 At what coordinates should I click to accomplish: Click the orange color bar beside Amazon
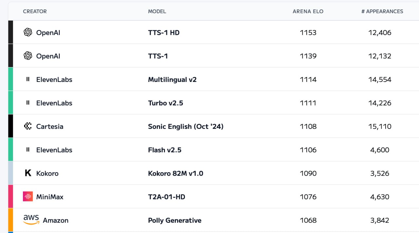tap(10, 220)
